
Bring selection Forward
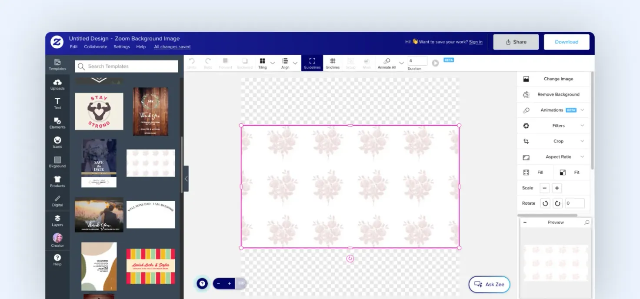coord(225,63)
